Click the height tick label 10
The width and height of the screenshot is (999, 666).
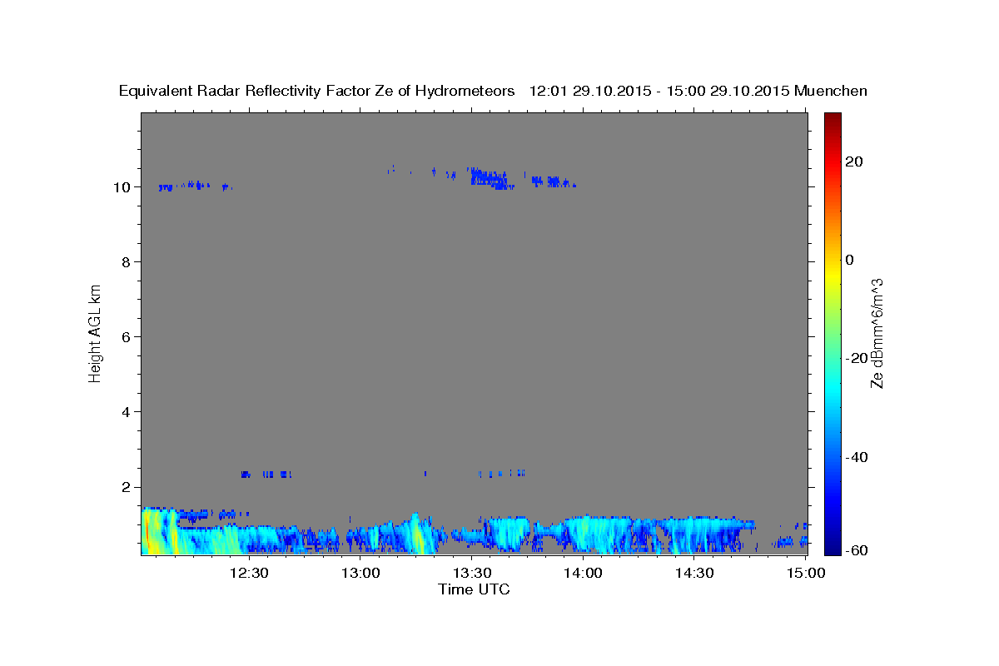coord(121,187)
